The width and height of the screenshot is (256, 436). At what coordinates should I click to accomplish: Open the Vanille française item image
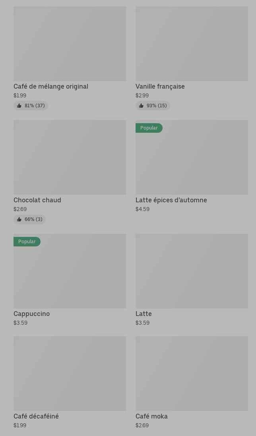(192, 44)
